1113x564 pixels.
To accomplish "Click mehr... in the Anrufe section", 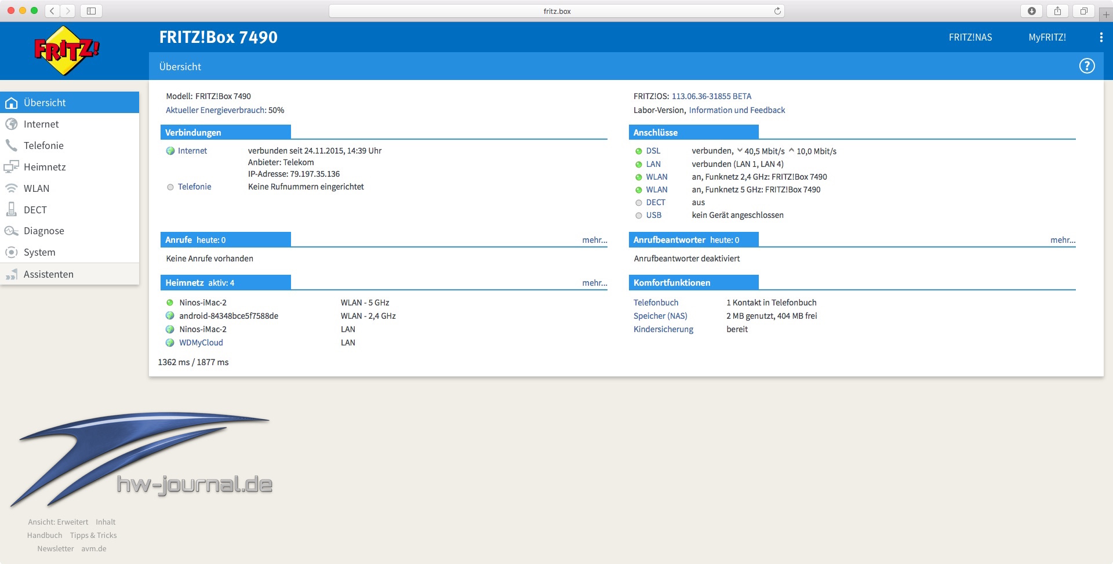I will point(595,240).
